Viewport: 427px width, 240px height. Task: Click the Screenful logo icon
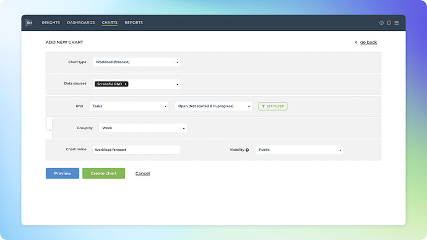pyautogui.click(x=29, y=23)
